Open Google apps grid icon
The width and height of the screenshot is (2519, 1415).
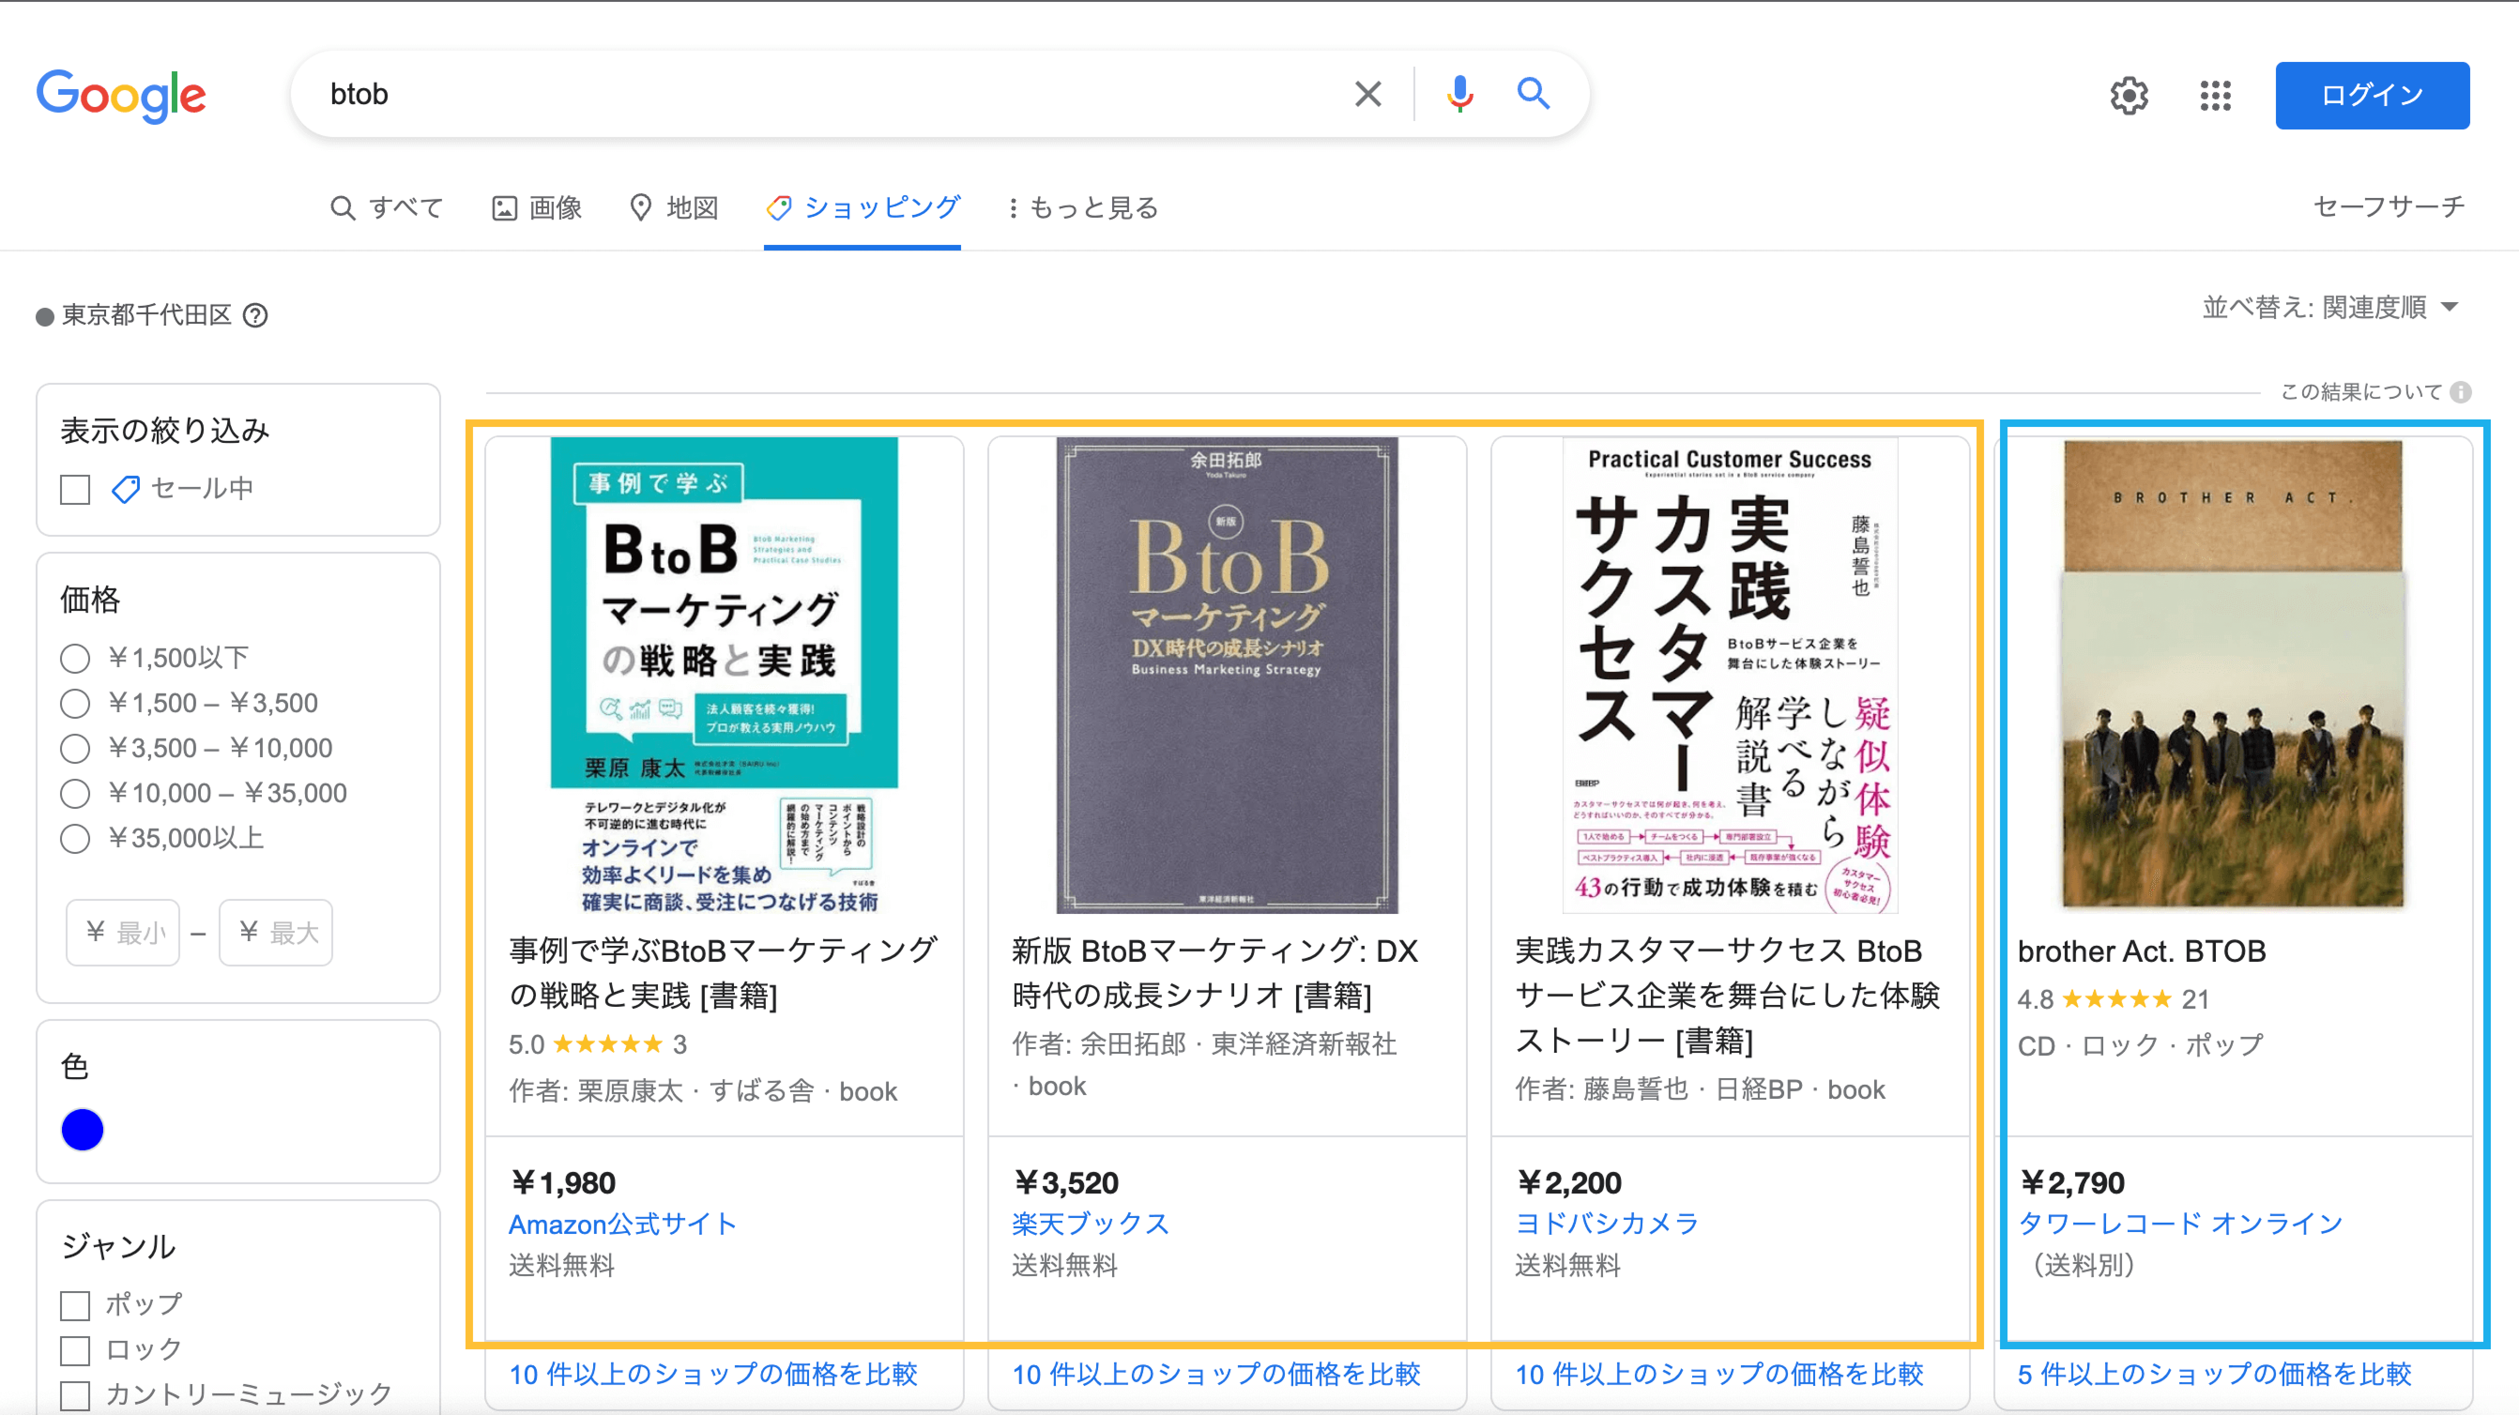(x=2215, y=96)
